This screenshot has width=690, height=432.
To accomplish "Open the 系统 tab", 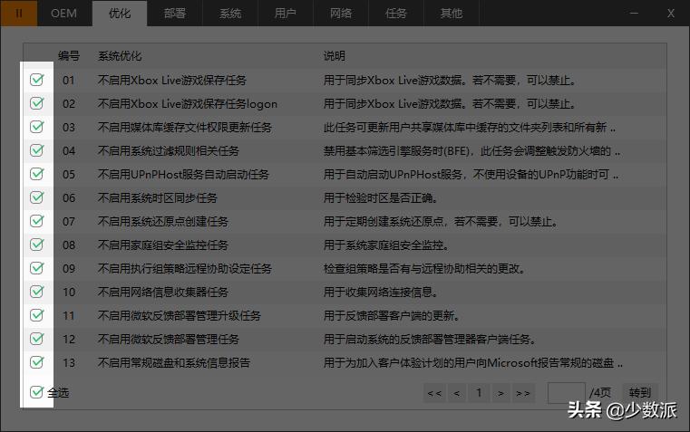I will click(230, 14).
